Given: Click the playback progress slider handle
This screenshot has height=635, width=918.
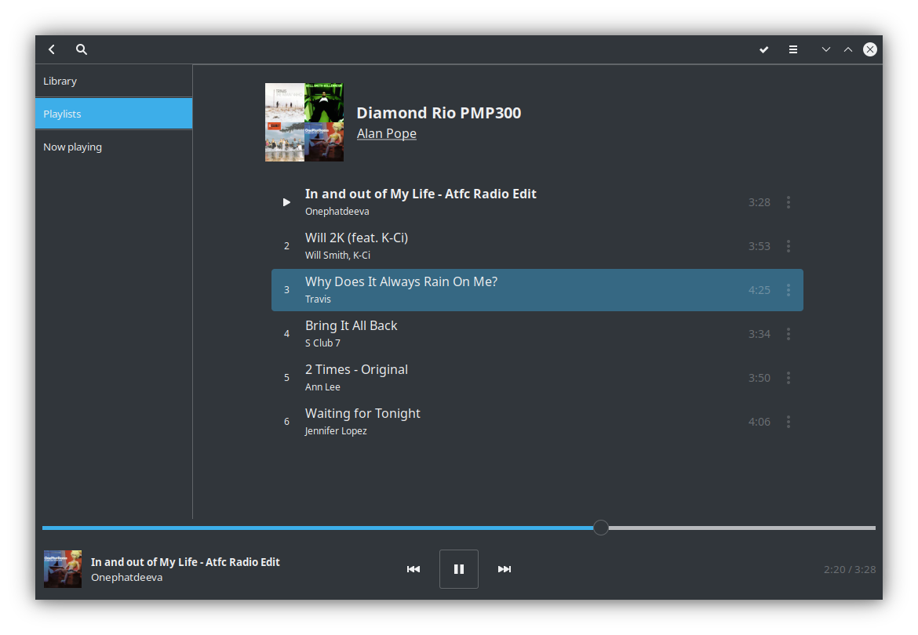Looking at the screenshot, I should click(601, 528).
